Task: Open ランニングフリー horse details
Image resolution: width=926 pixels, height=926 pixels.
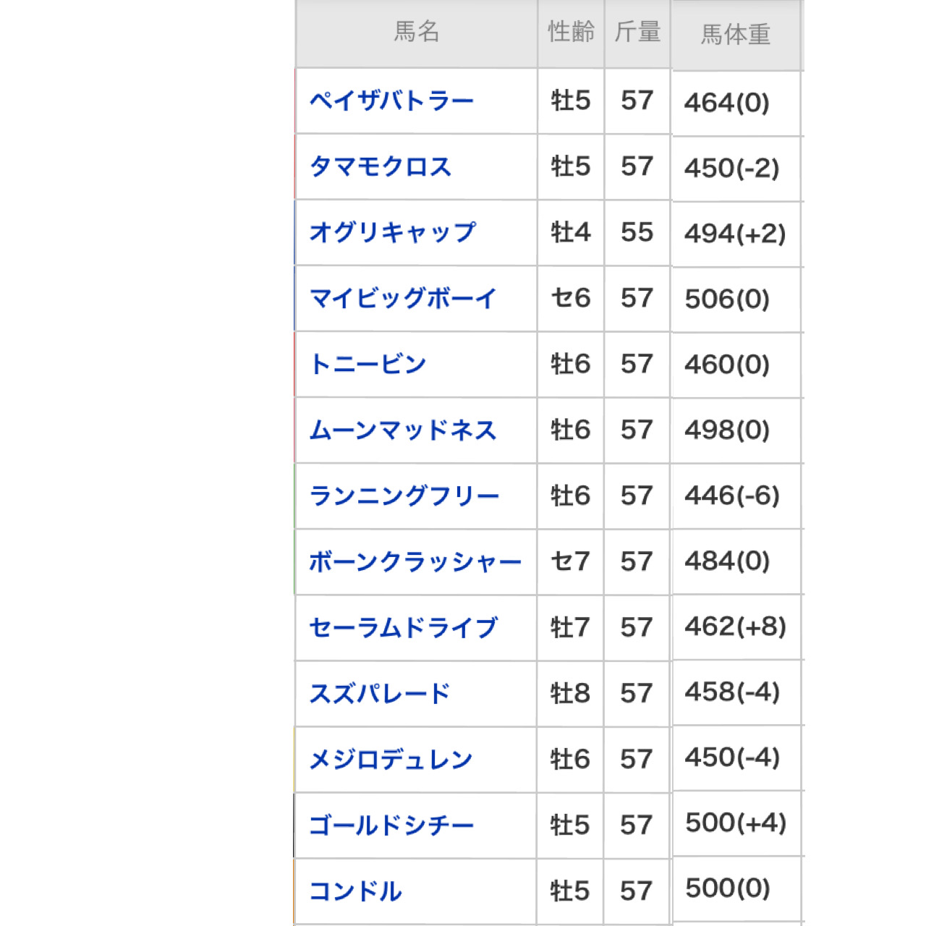Action: 404,496
